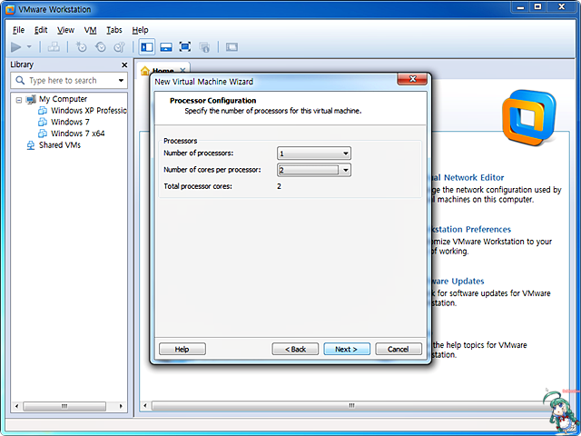Click the Library scrollbar right arrow

121,406
